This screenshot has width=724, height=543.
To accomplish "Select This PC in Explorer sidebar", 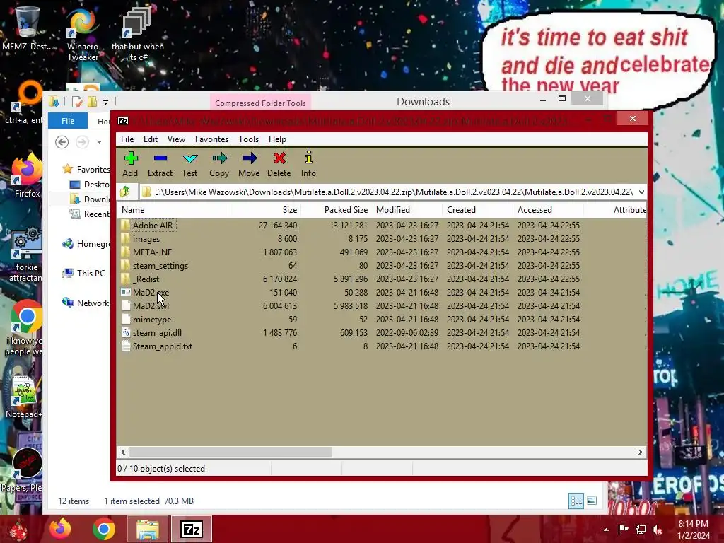I will tap(91, 274).
